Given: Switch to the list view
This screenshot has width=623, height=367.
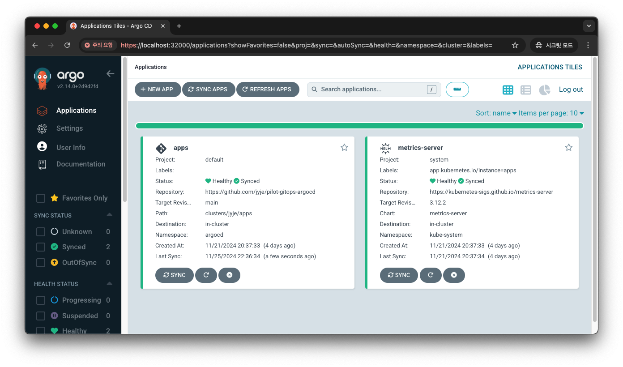Looking at the screenshot, I should 526,90.
